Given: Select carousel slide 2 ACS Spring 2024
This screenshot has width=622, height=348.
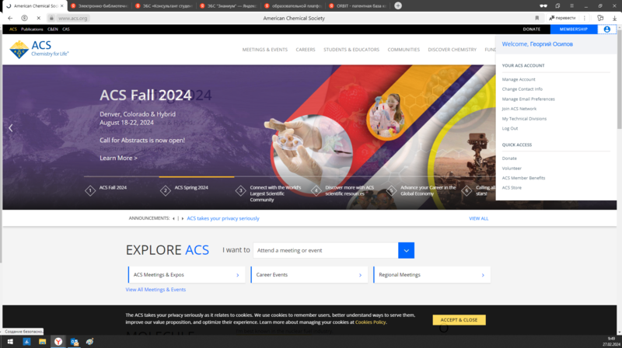Looking at the screenshot, I should pos(184,190).
